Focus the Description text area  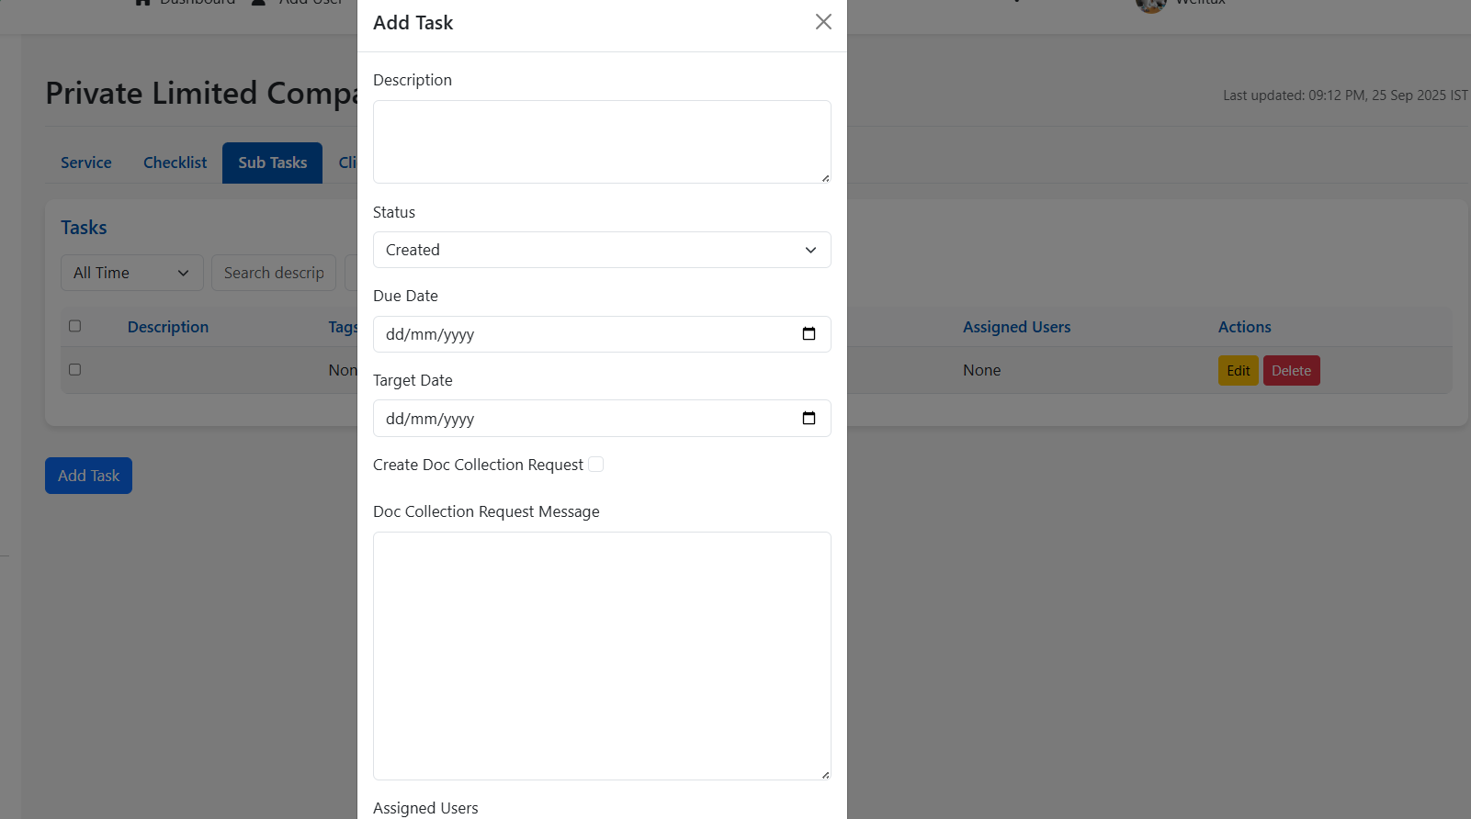pyautogui.click(x=602, y=141)
